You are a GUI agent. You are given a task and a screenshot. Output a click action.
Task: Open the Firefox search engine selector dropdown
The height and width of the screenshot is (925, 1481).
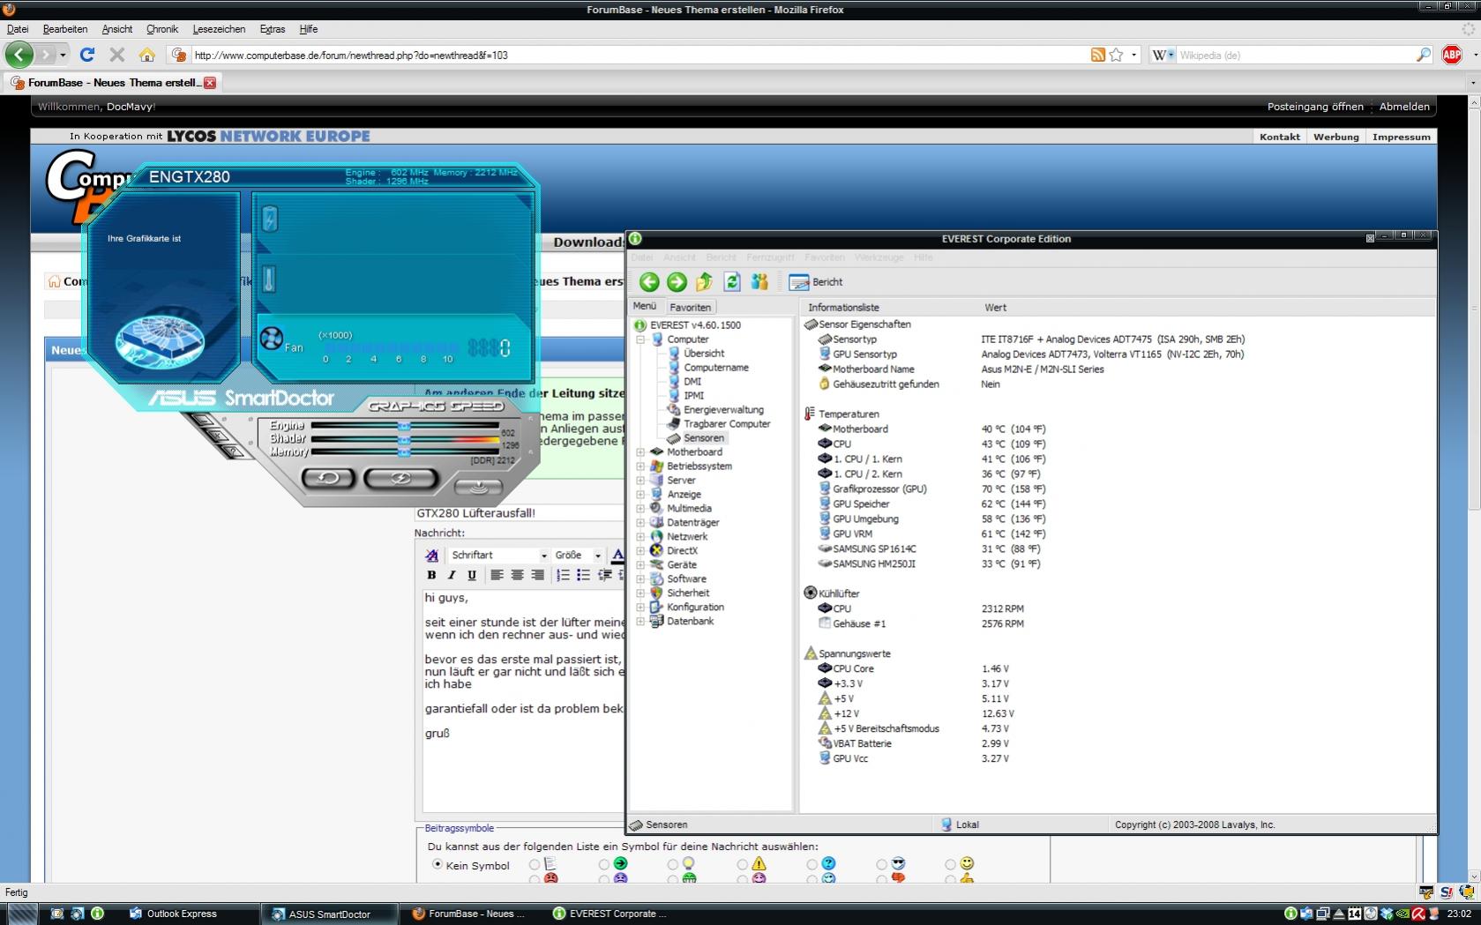[x=1163, y=55]
